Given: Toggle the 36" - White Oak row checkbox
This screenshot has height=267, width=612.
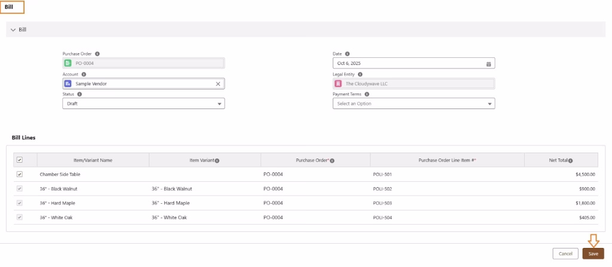Looking at the screenshot, I should point(20,217).
